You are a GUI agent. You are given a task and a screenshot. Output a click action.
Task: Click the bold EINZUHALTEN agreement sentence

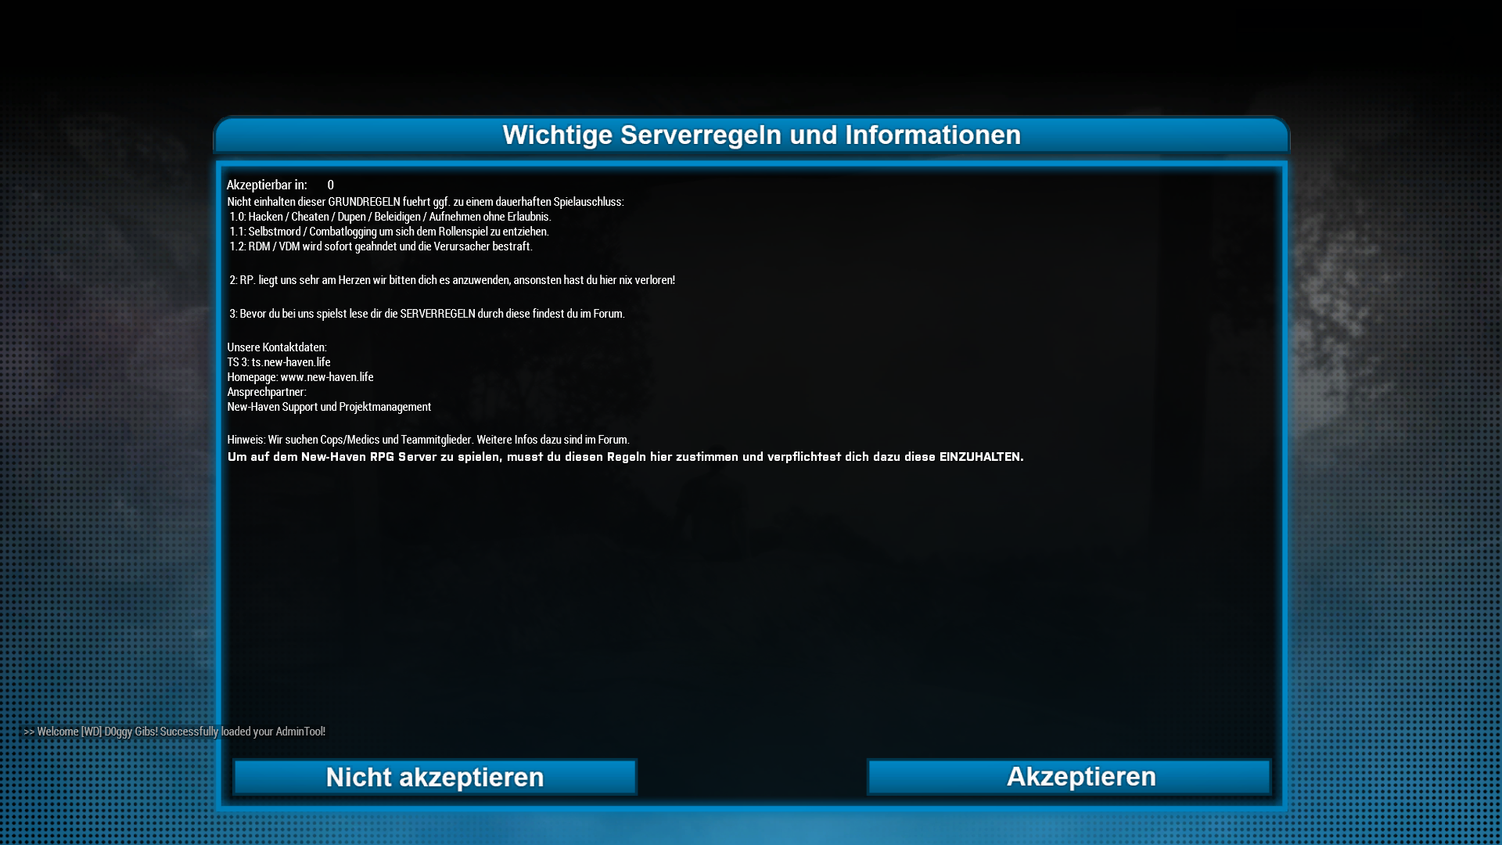point(625,457)
